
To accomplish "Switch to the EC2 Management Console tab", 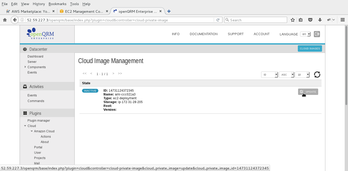I will click(x=84, y=11).
